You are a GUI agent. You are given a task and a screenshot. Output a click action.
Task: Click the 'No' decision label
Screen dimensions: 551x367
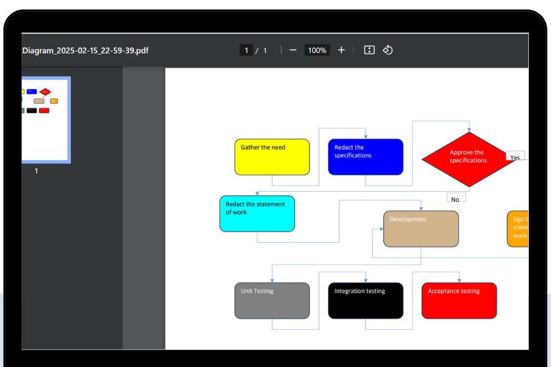click(x=454, y=198)
